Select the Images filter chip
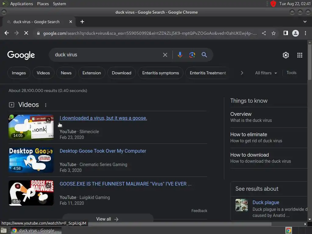312x234 pixels. tap(19, 73)
